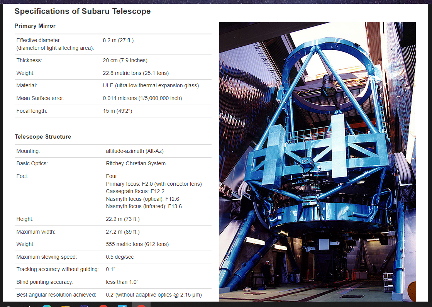The height and width of the screenshot is (307, 432).
Task: Click the 'Specifications of Subaru Telescope' heading
Action: [83, 11]
